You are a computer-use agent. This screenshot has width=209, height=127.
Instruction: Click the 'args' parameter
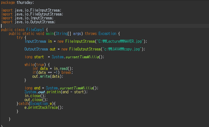pyautogui.click(x=77, y=34)
